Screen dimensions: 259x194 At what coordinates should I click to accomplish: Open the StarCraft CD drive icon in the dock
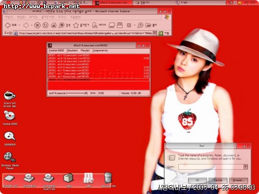point(49,178)
